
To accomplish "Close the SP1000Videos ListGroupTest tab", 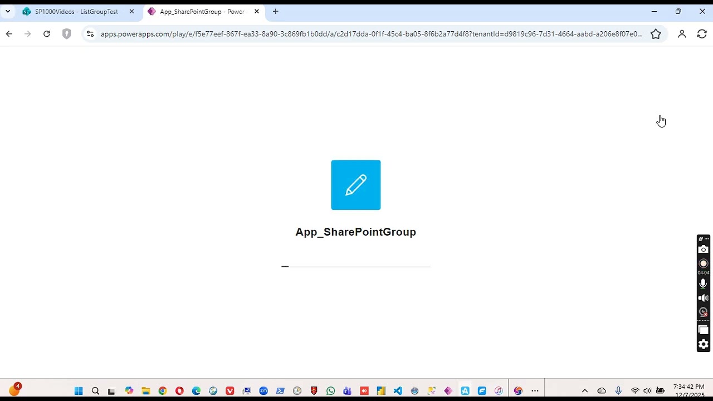I will pos(131,12).
